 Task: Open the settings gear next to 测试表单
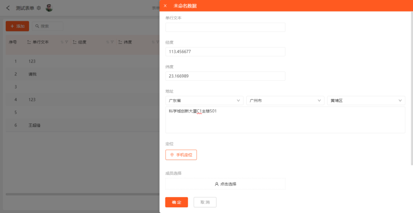point(39,8)
